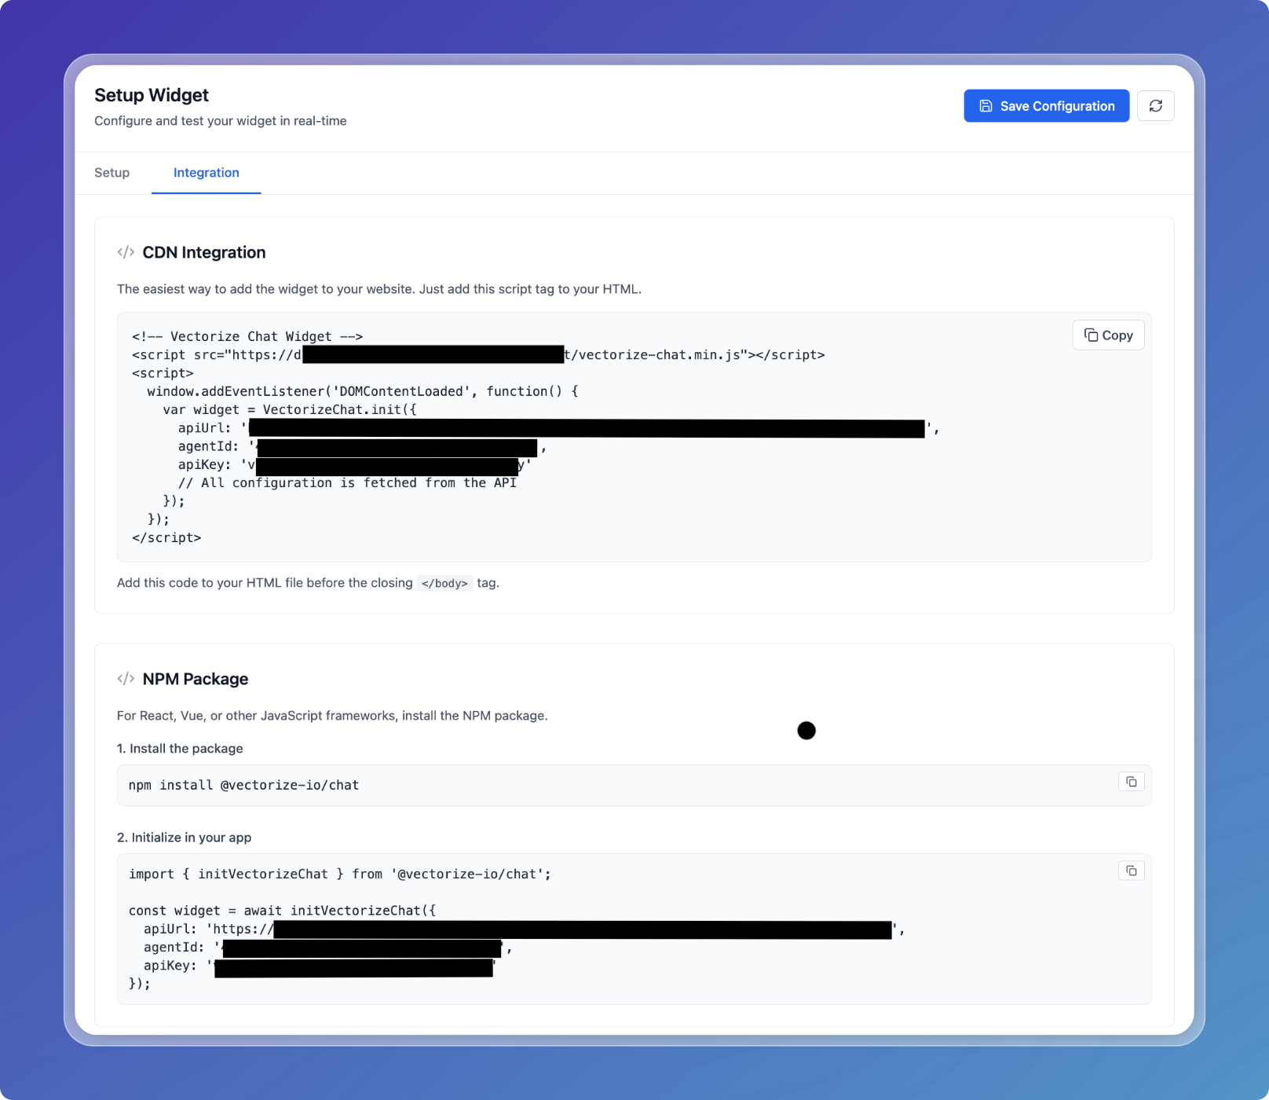
Task: Click the Save Configuration button
Action: [1046, 106]
